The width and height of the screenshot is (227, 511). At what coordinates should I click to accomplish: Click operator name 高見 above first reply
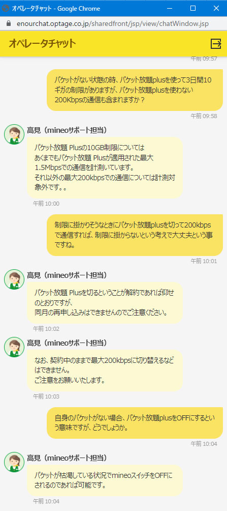[34, 130]
